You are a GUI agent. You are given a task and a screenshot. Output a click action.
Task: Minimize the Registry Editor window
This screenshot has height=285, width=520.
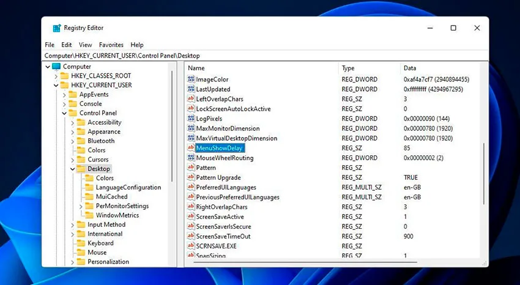pos(430,28)
